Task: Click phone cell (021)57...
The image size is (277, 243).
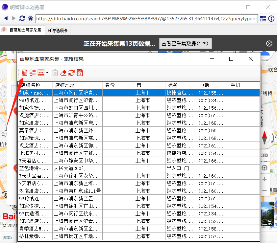Action: click(x=213, y=236)
